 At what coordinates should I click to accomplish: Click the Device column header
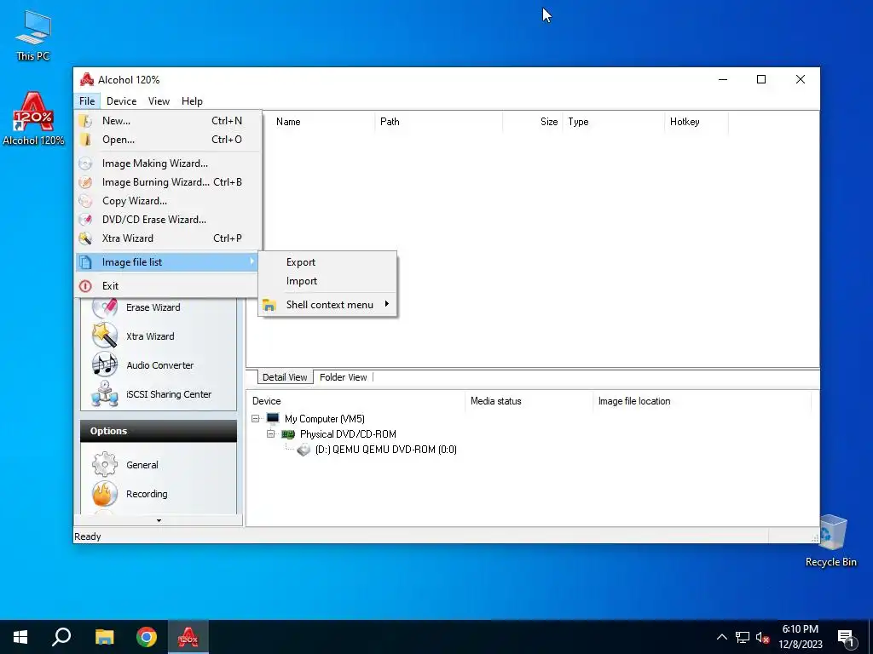point(356,401)
